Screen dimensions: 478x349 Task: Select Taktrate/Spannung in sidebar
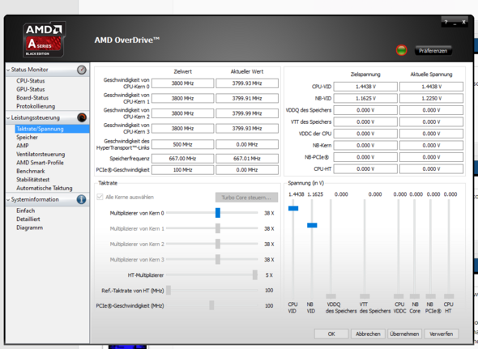pyautogui.click(x=52, y=129)
